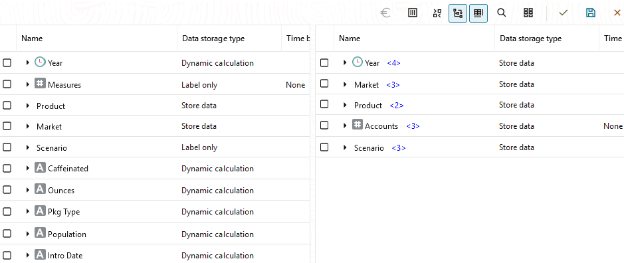The image size is (624, 263).
Task: Click the grid layout toolbar icon
Action: click(x=528, y=13)
